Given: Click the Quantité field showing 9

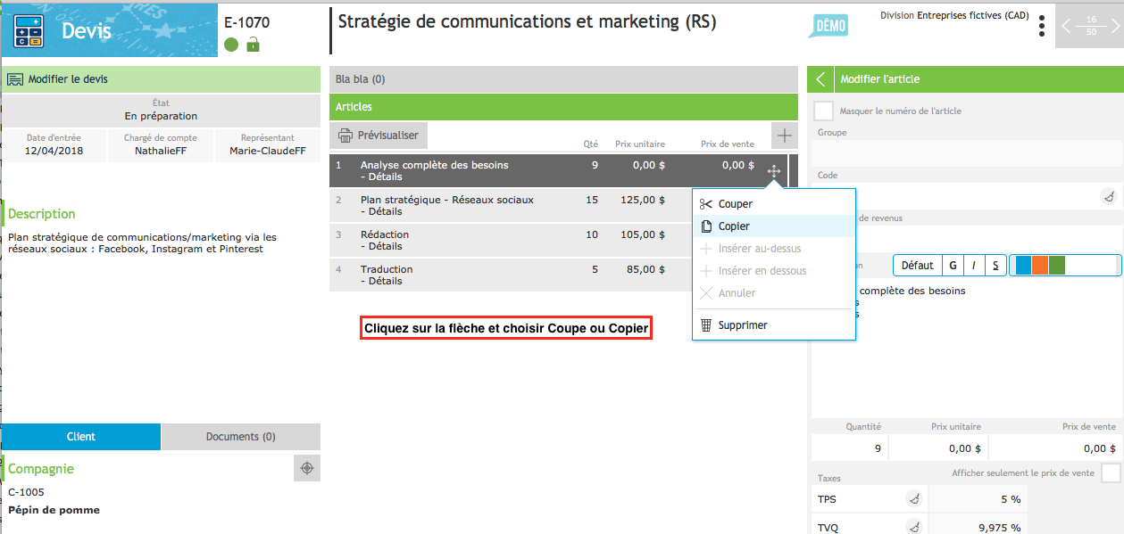Looking at the screenshot, I should pyautogui.click(x=849, y=448).
